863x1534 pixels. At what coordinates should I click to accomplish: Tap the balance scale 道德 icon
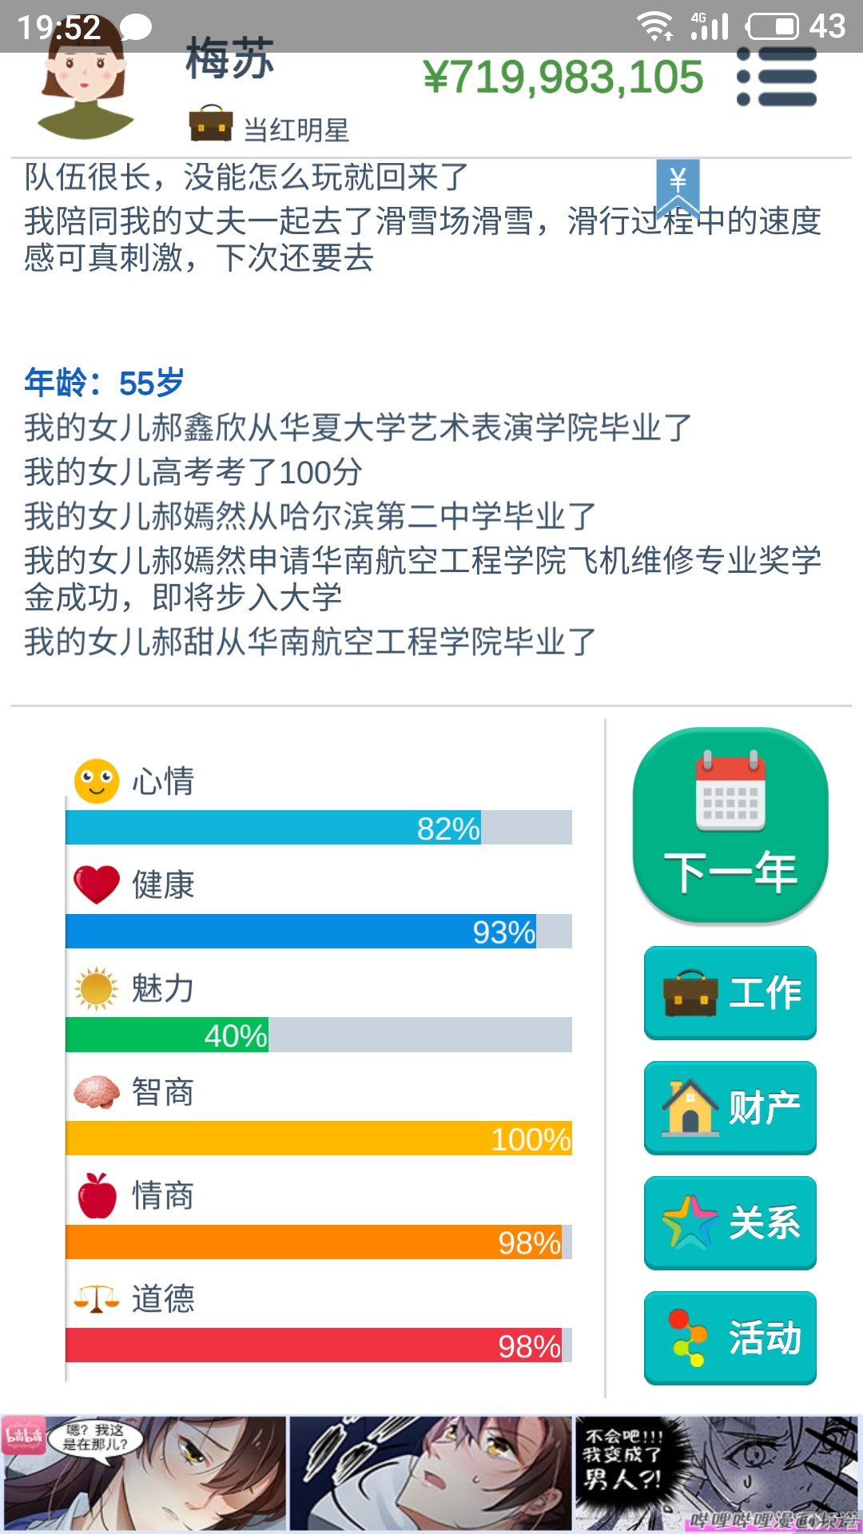(x=97, y=1299)
